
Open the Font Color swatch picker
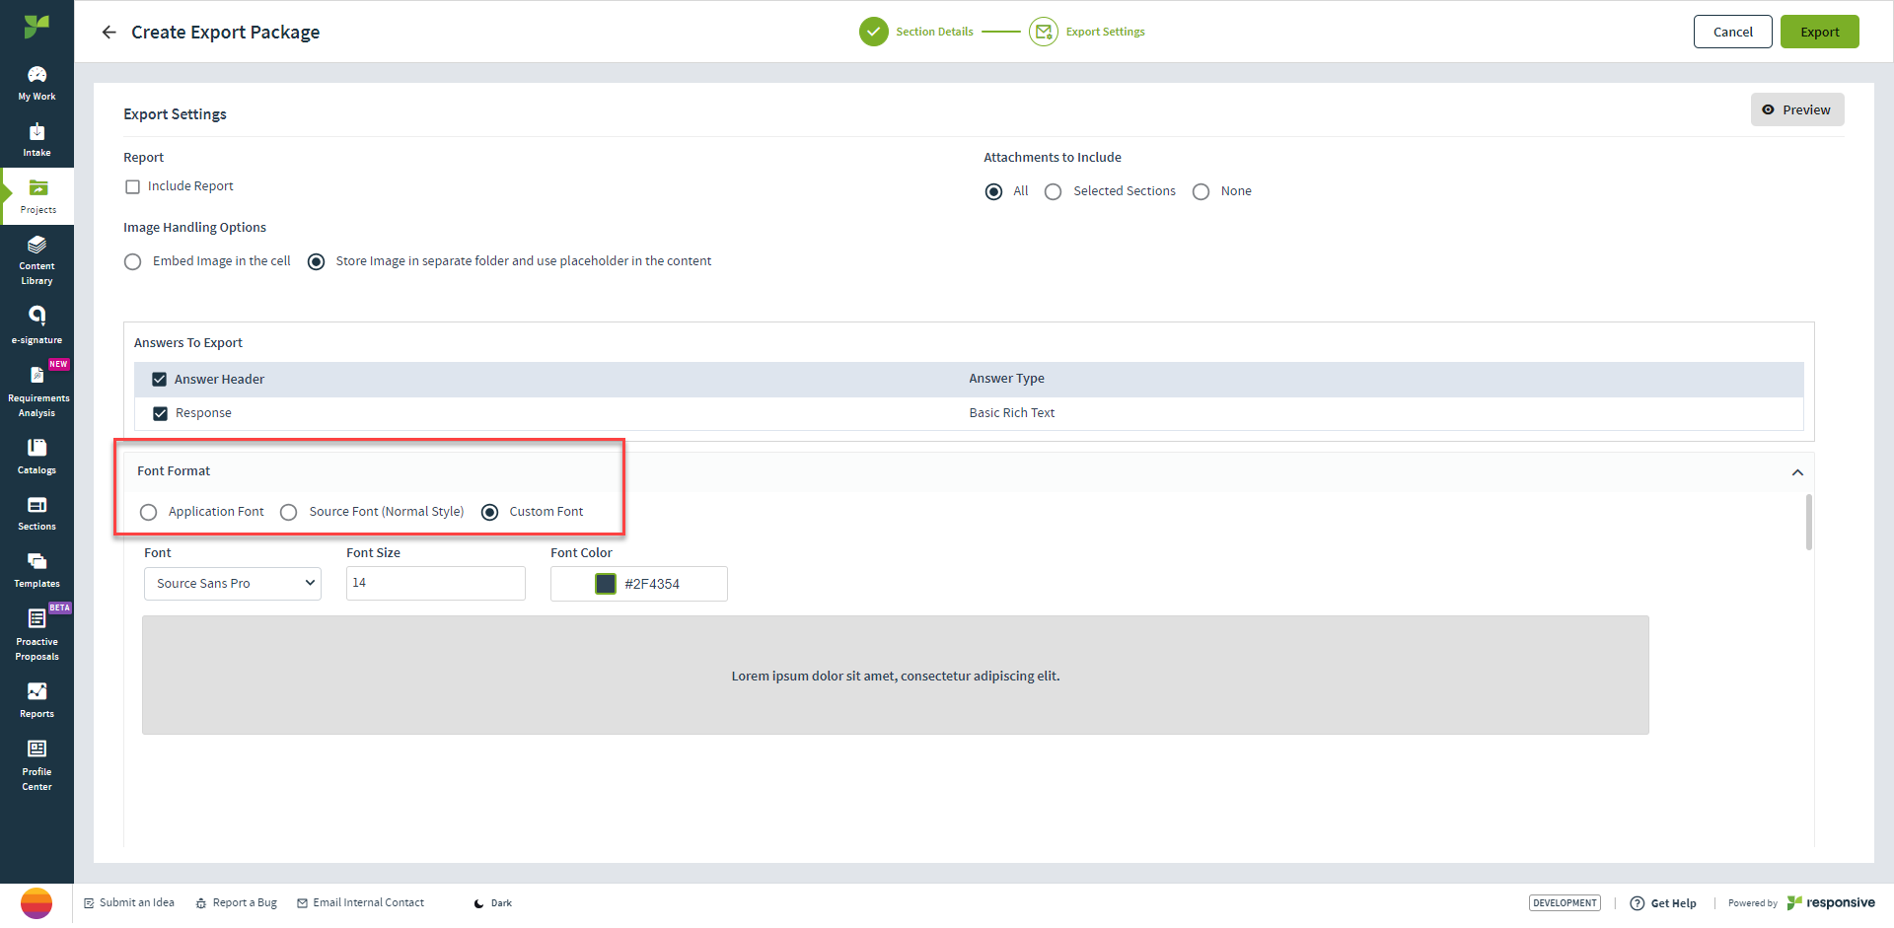tap(605, 583)
